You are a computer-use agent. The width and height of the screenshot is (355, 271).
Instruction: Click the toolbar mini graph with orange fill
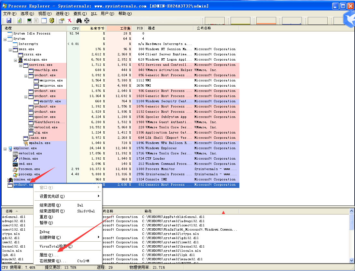pyautogui.click(x=266, y=21)
